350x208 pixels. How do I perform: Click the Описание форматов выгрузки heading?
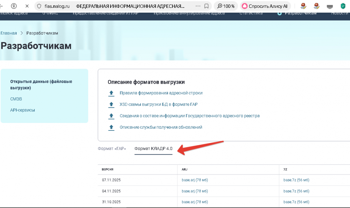(x=146, y=82)
